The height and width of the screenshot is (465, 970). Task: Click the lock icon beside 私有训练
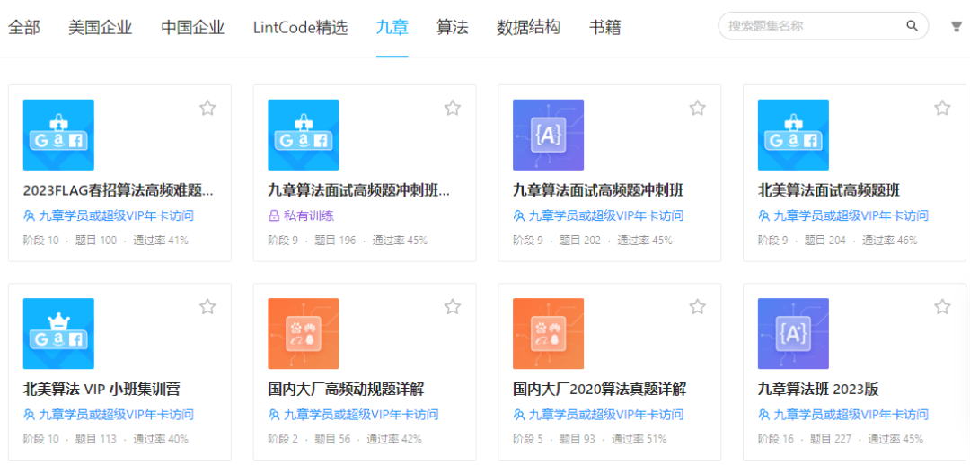(273, 215)
